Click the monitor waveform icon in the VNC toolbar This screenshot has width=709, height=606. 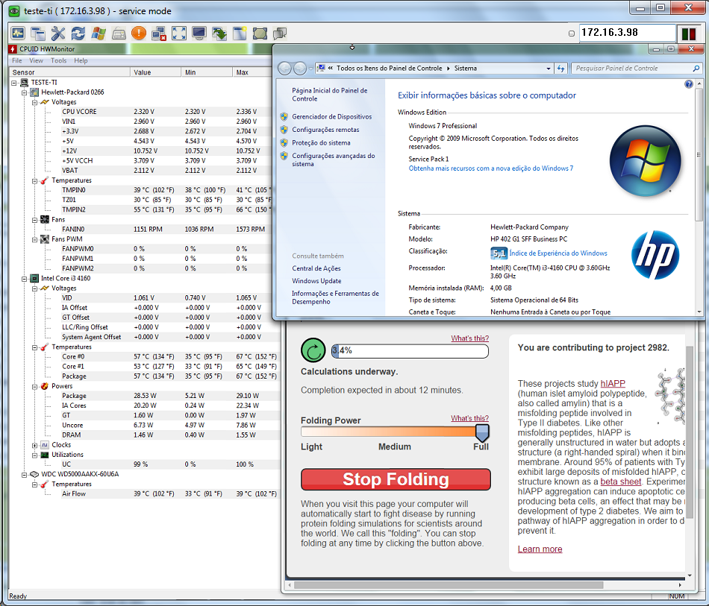click(x=18, y=33)
